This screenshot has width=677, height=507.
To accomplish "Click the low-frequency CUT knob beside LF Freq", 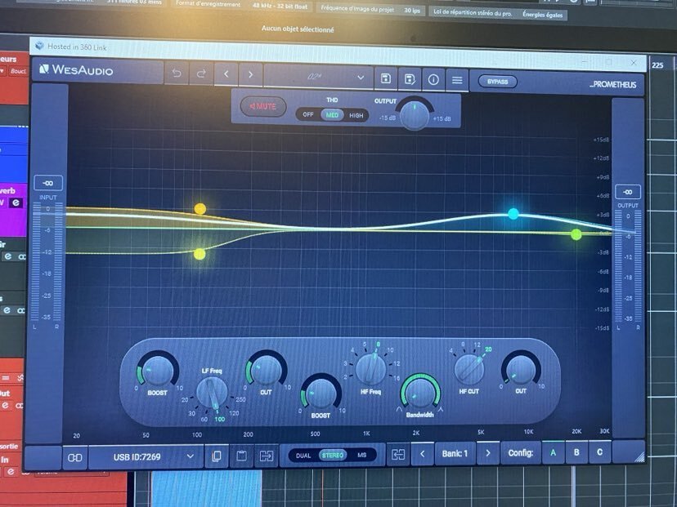I will pyautogui.click(x=266, y=371).
